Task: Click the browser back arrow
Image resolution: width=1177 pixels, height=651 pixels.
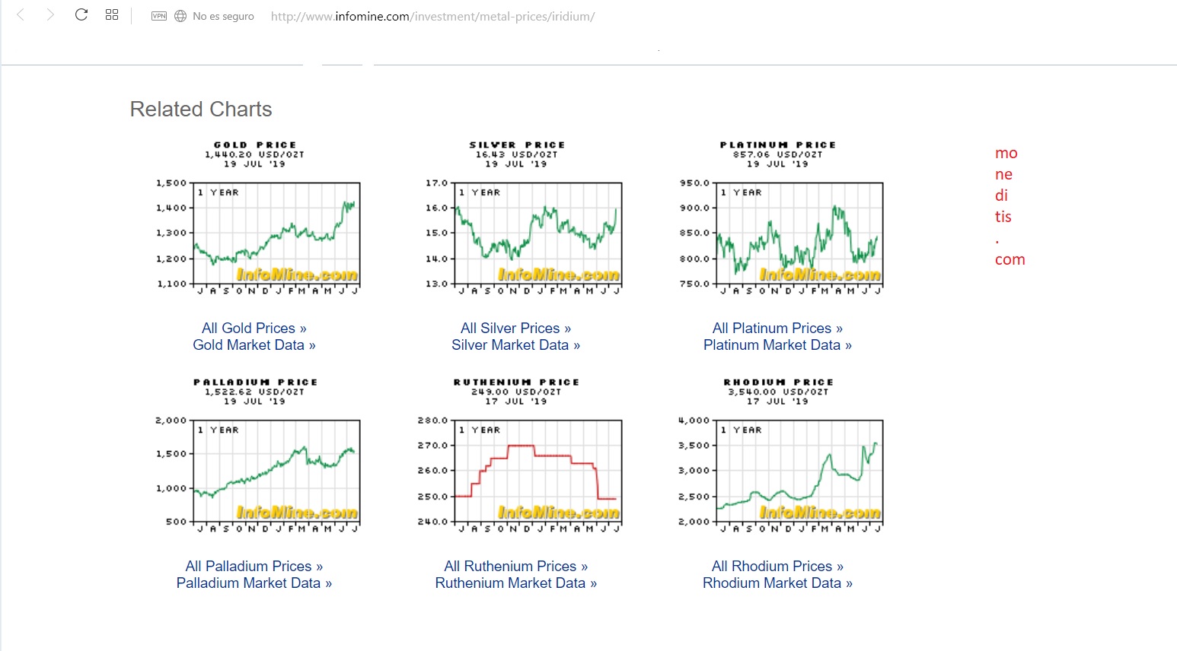Action: 21,15
